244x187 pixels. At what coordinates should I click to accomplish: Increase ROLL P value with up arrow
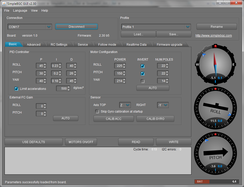tap(45, 65)
